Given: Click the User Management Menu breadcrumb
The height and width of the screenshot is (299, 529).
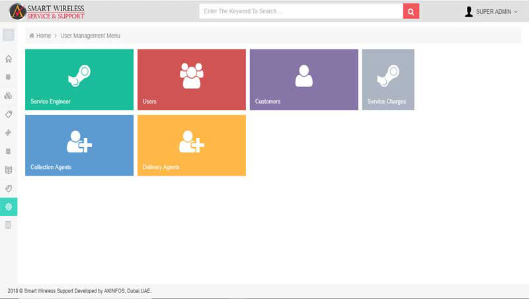Looking at the screenshot, I should click(x=91, y=36).
